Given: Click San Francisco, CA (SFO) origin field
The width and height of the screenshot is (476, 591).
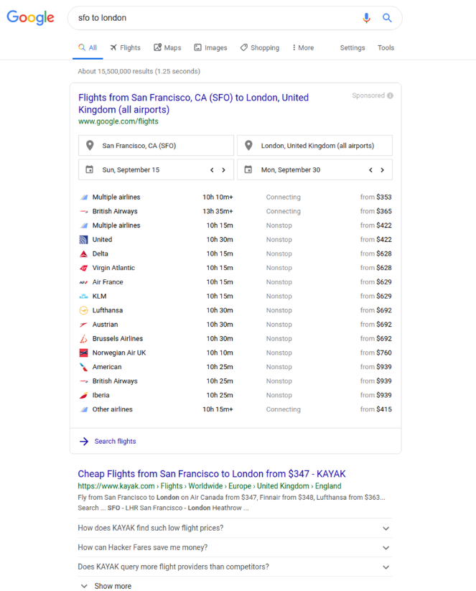Looking at the screenshot, I should (156, 146).
